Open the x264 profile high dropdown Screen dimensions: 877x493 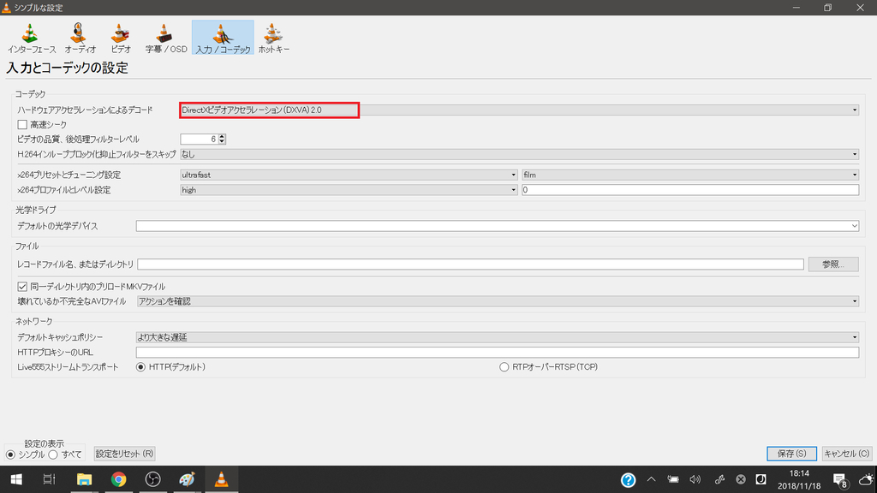tap(349, 190)
